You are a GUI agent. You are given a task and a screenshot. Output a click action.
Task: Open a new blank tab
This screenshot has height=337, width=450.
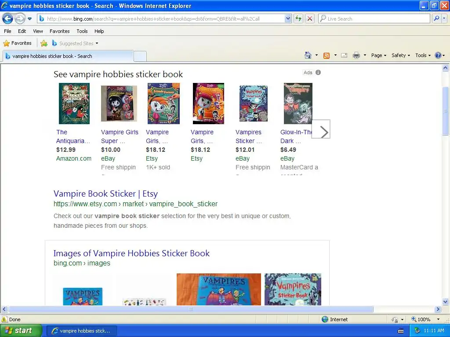tap(140, 57)
